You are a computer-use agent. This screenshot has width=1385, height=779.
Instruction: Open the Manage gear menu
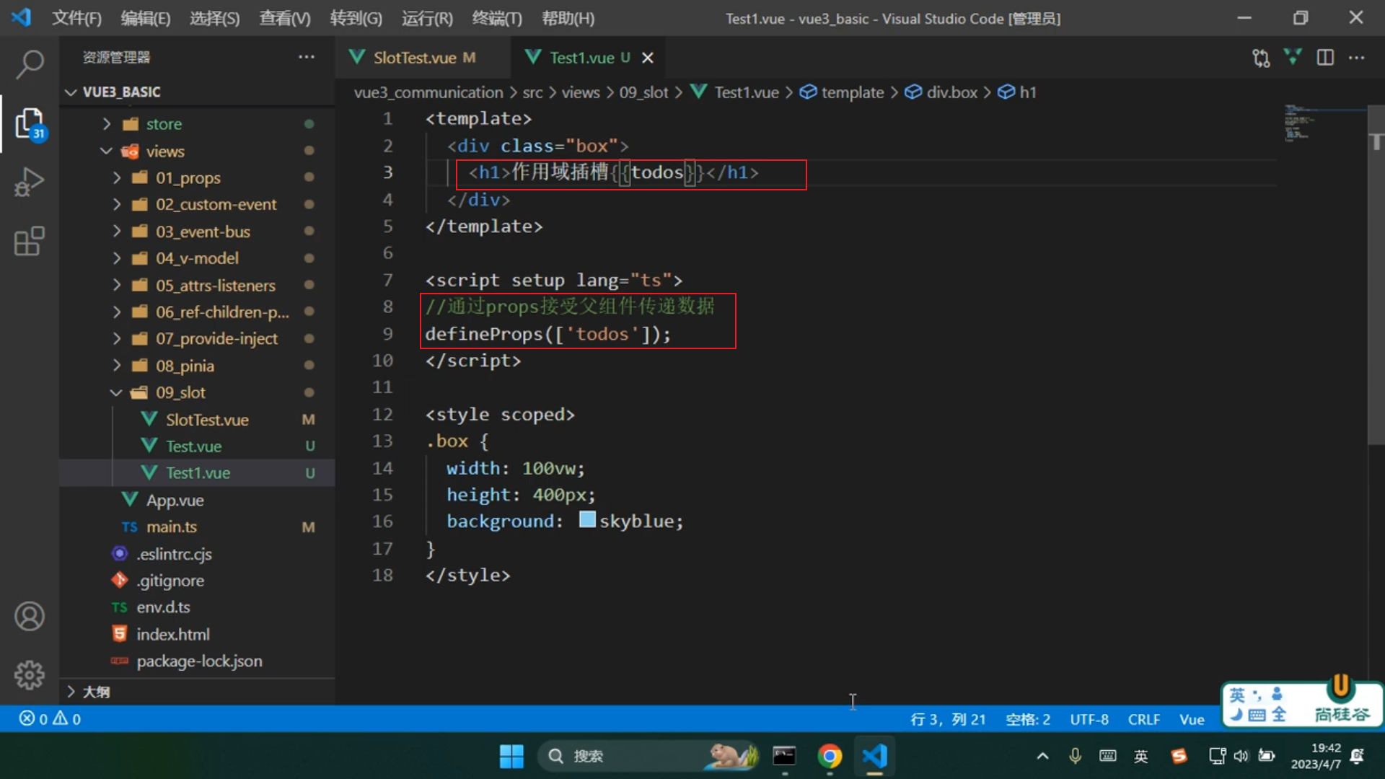coord(30,675)
